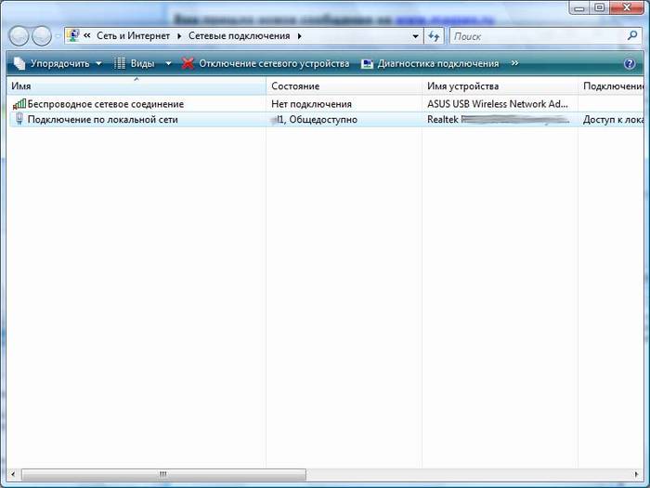Open the Help question mark icon
Image resolution: width=650 pixels, height=488 pixels.
point(630,63)
